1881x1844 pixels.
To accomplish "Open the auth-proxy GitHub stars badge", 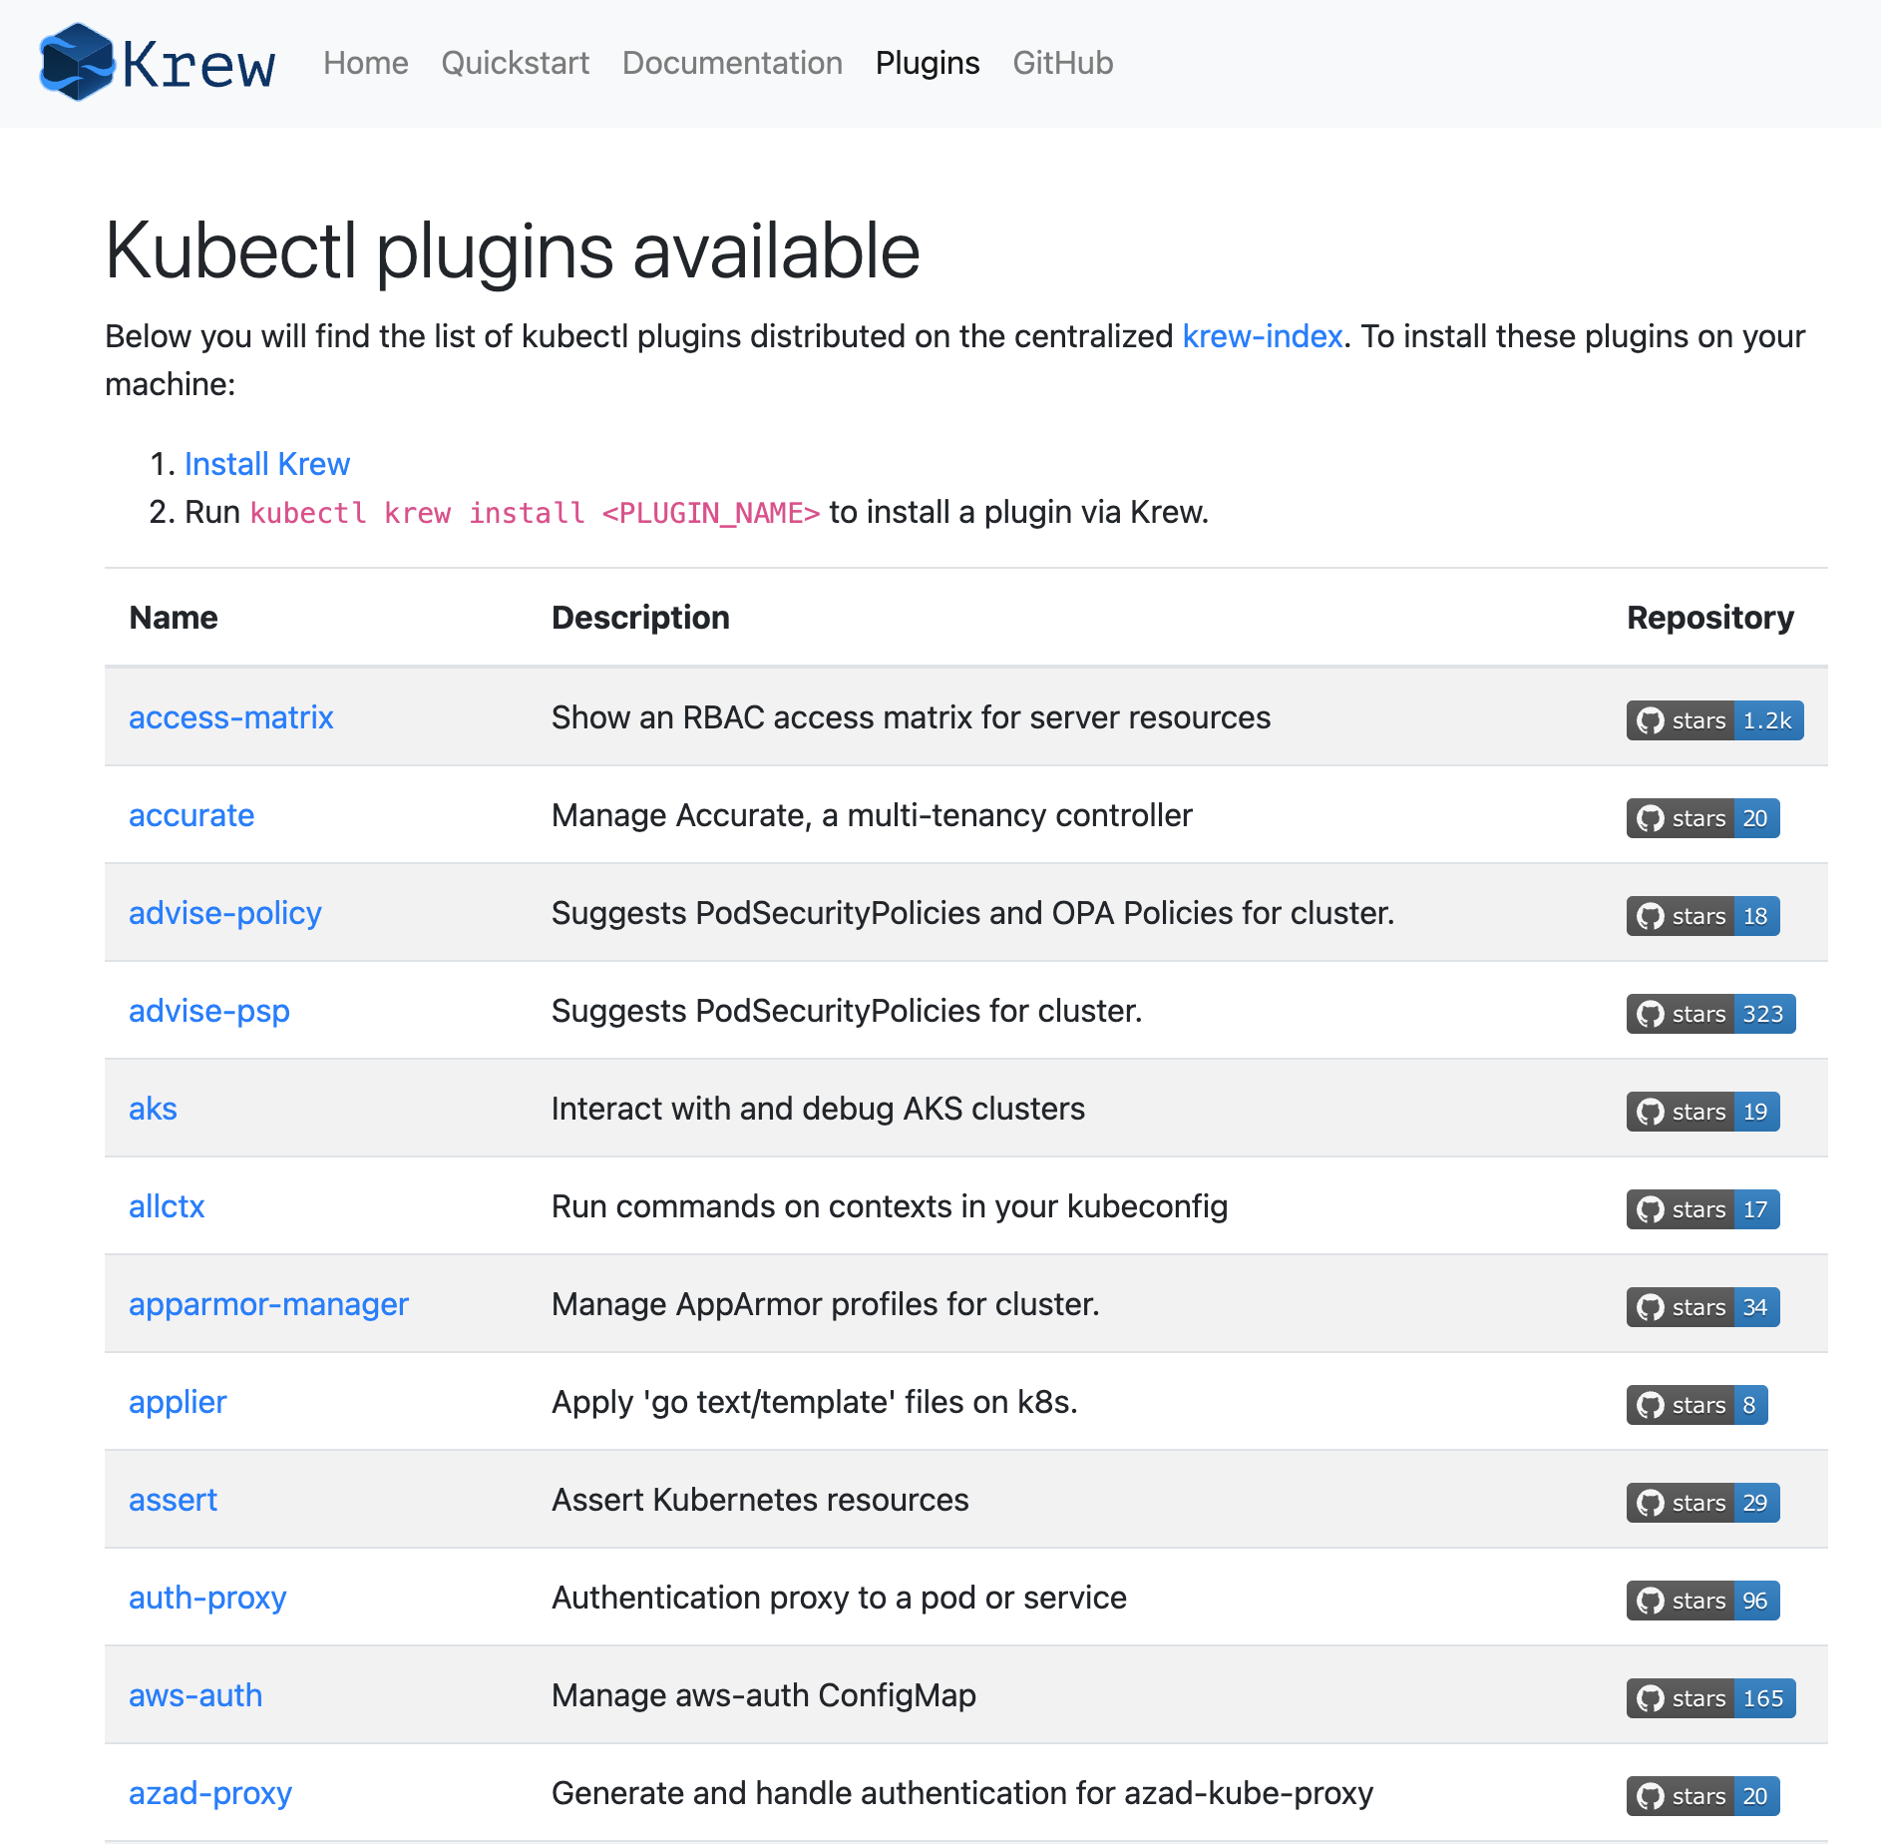I will (1702, 1601).
